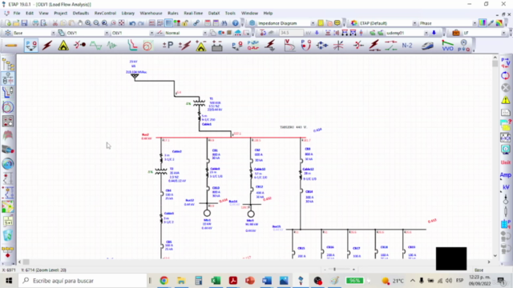Screen dimensions: 513x288
Task: Click the Print icon in toolbar
Action: (x=35, y=23)
